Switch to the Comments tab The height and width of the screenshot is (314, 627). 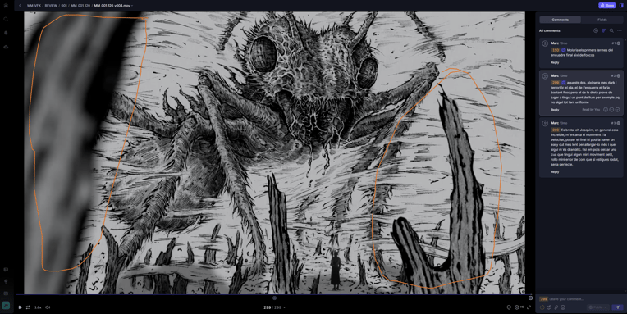[560, 20]
